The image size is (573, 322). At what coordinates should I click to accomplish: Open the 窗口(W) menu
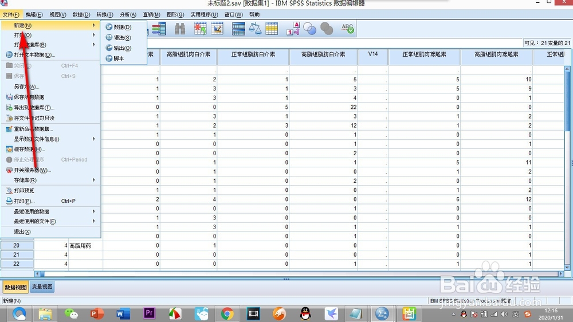pyautogui.click(x=234, y=14)
